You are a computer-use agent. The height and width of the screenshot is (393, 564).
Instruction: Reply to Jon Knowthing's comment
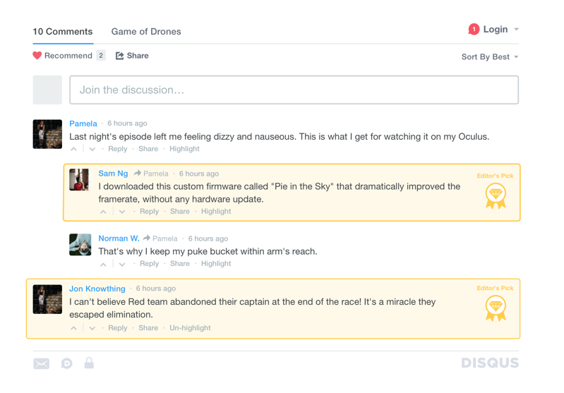tap(118, 328)
